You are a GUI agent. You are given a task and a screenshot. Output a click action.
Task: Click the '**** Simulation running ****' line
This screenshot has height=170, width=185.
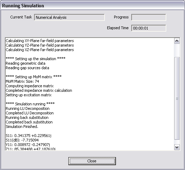tap(30, 104)
